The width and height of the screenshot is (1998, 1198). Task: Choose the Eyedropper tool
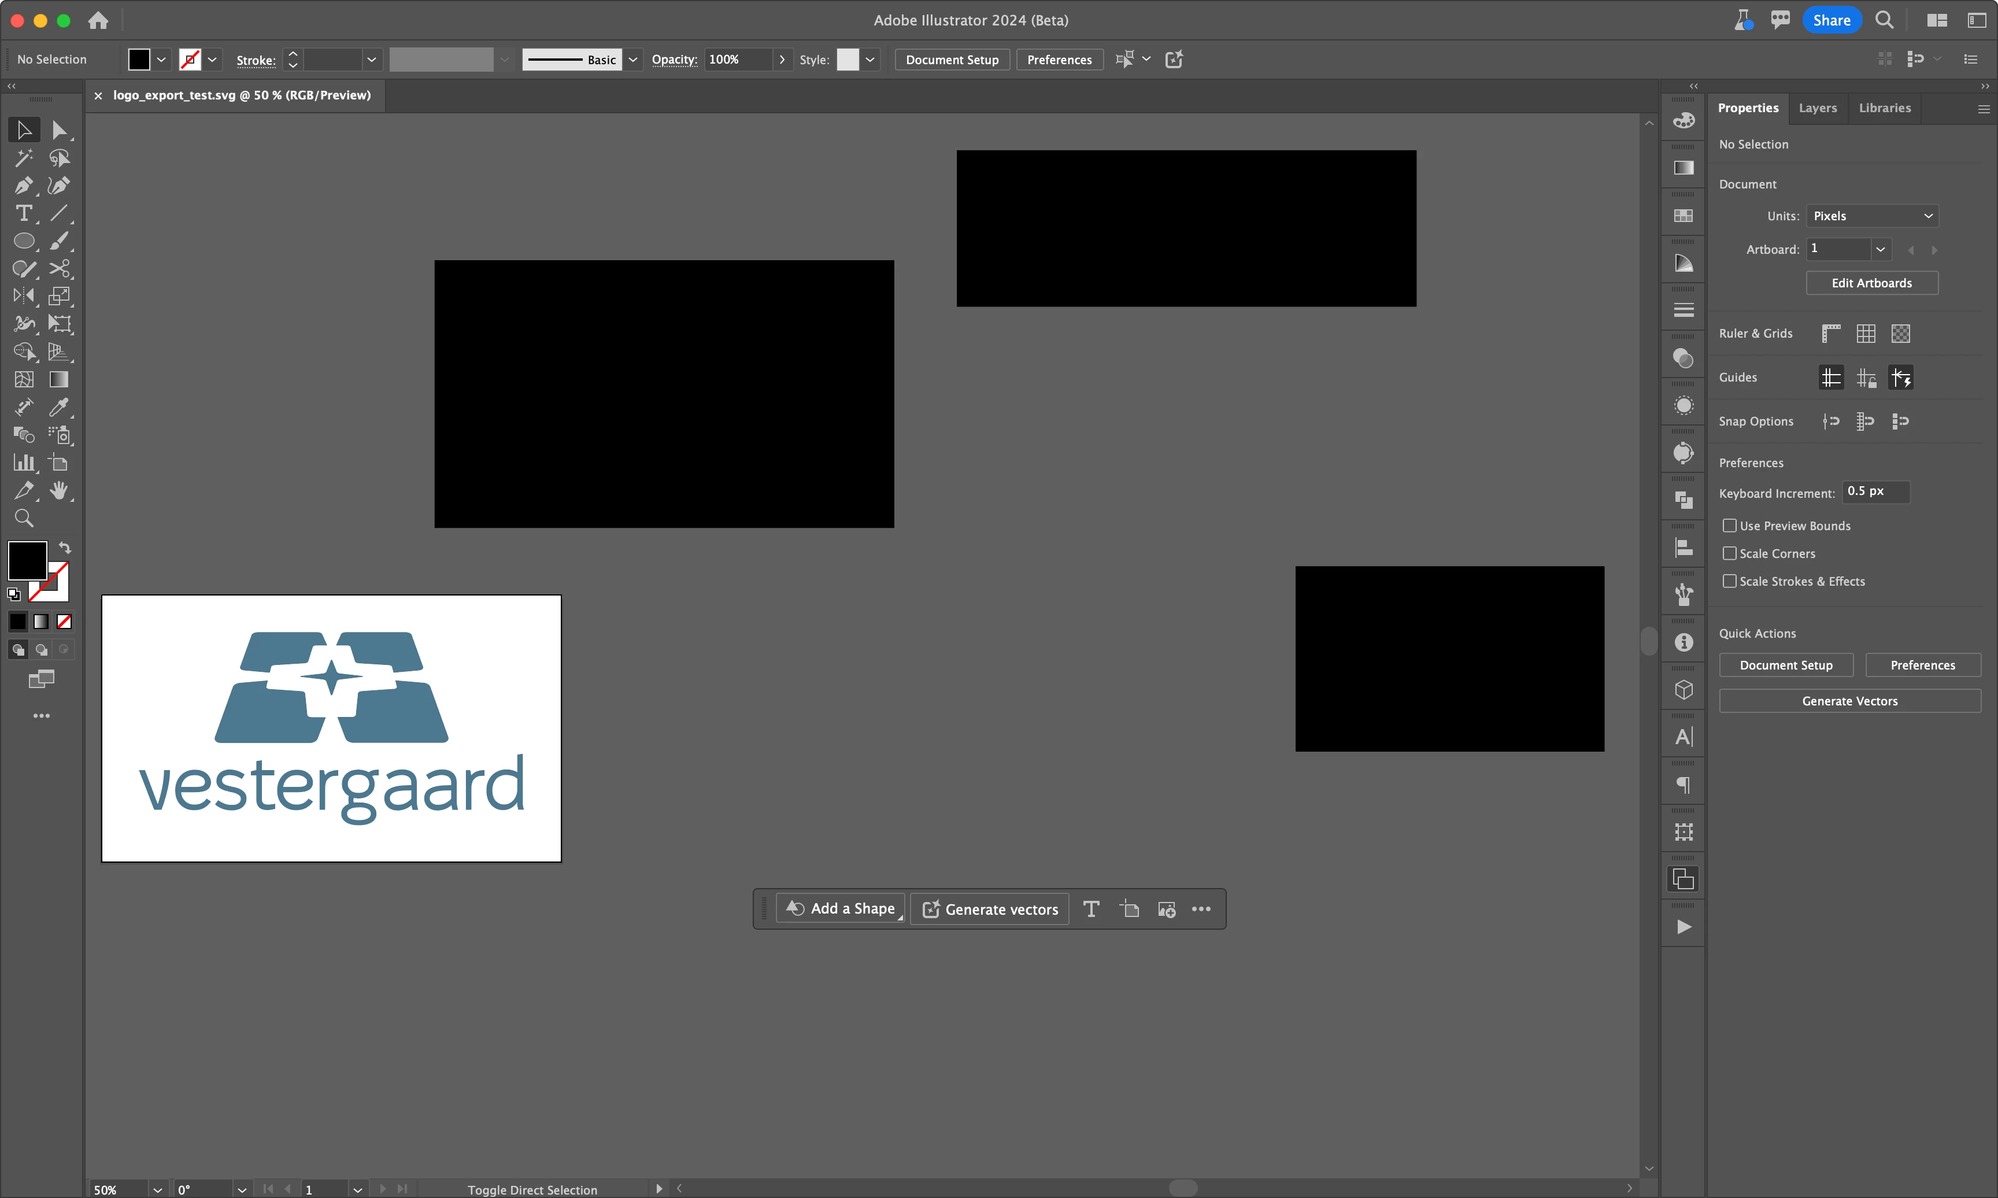tap(59, 407)
